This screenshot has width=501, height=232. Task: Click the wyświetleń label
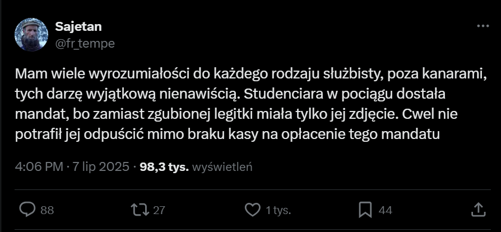223,167
